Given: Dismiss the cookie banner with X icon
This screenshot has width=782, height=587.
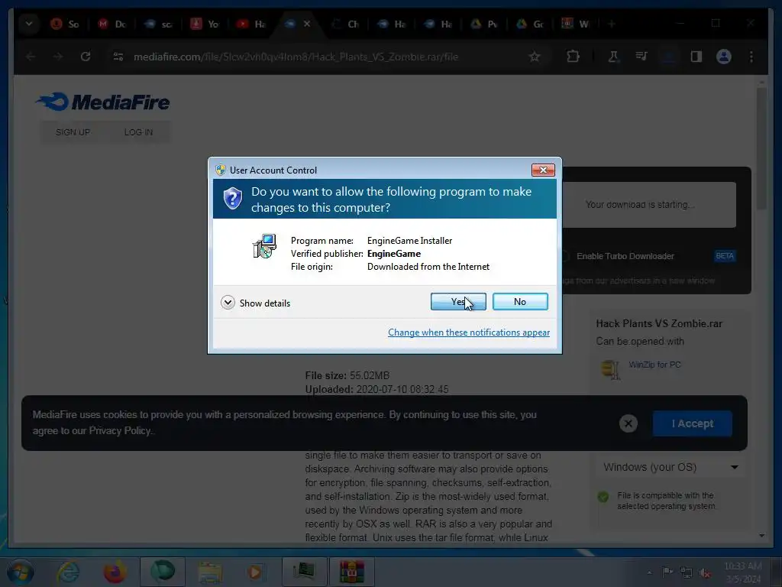Looking at the screenshot, I should [x=629, y=423].
